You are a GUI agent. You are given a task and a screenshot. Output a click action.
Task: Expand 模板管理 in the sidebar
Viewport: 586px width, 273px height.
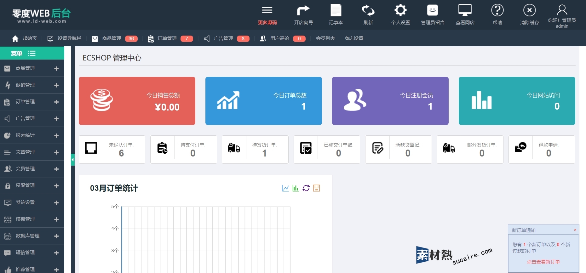(x=56, y=219)
